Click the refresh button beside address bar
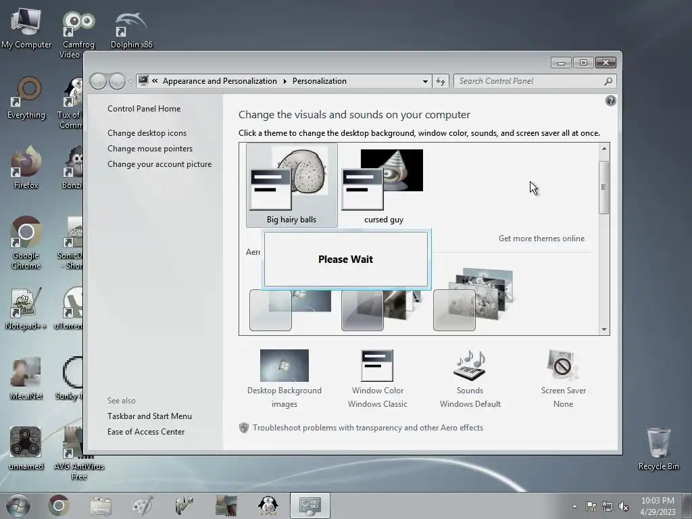Screen dimensions: 692x519 coord(441,81)
